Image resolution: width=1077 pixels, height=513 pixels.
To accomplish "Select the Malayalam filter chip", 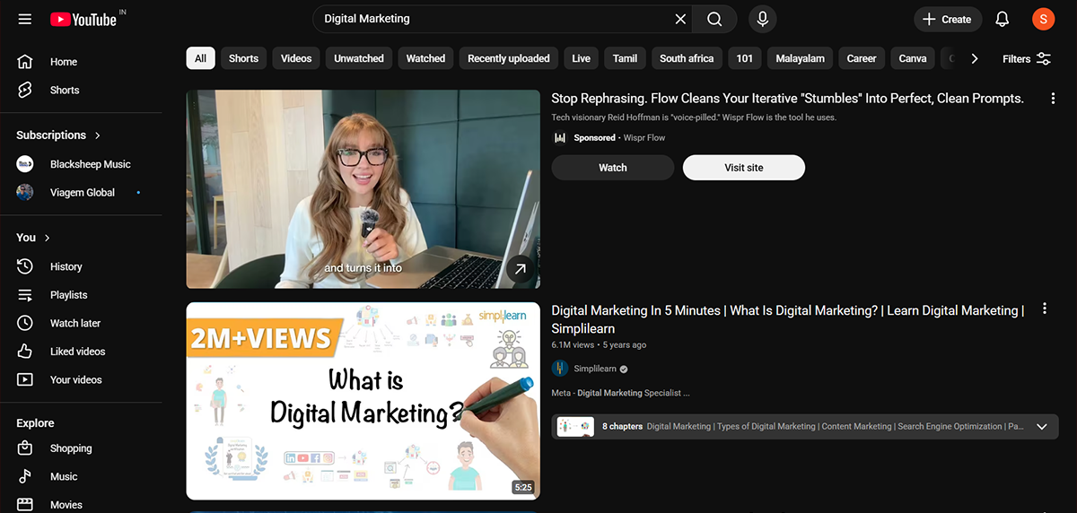I will (801, 58).
